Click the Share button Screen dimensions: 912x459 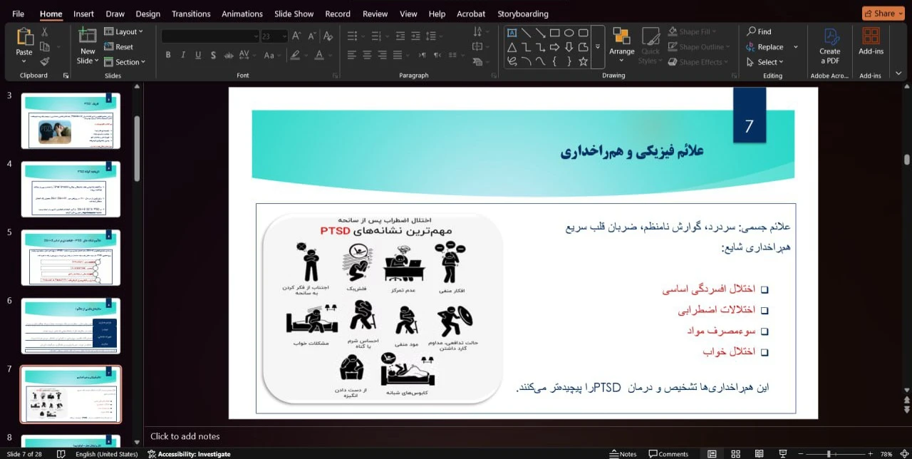coord(883,14)
